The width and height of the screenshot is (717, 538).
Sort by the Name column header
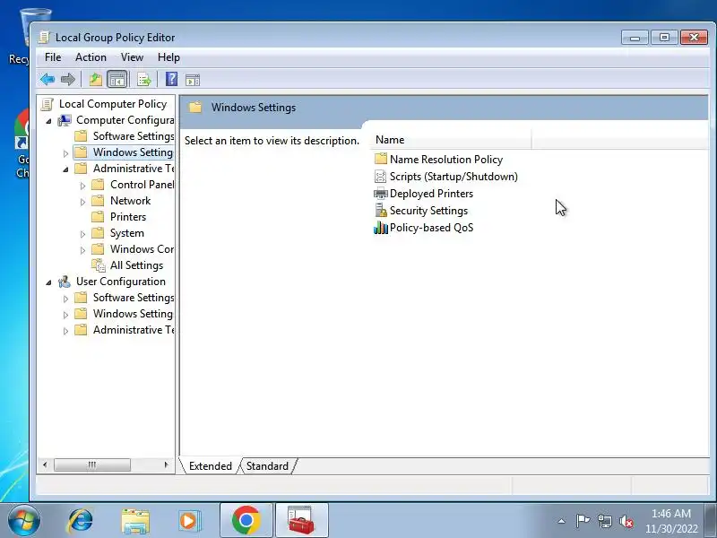point(451,140)
